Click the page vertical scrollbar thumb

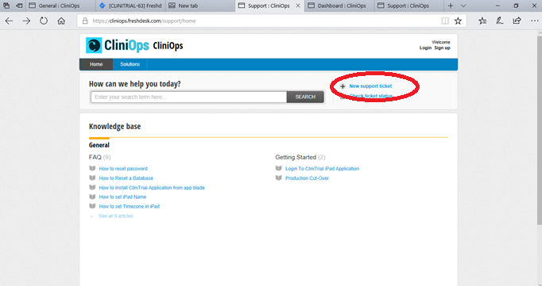pyautogui.click(x=540, y=130)
